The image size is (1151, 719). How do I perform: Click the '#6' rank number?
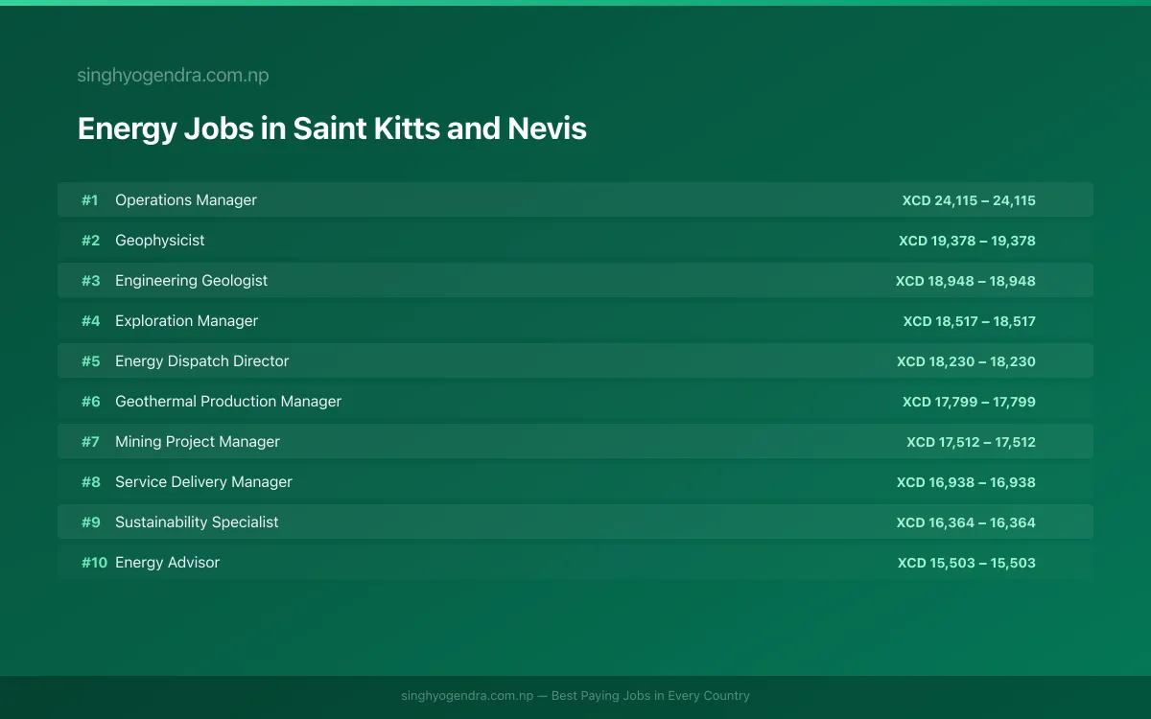(x=90, y=402)
